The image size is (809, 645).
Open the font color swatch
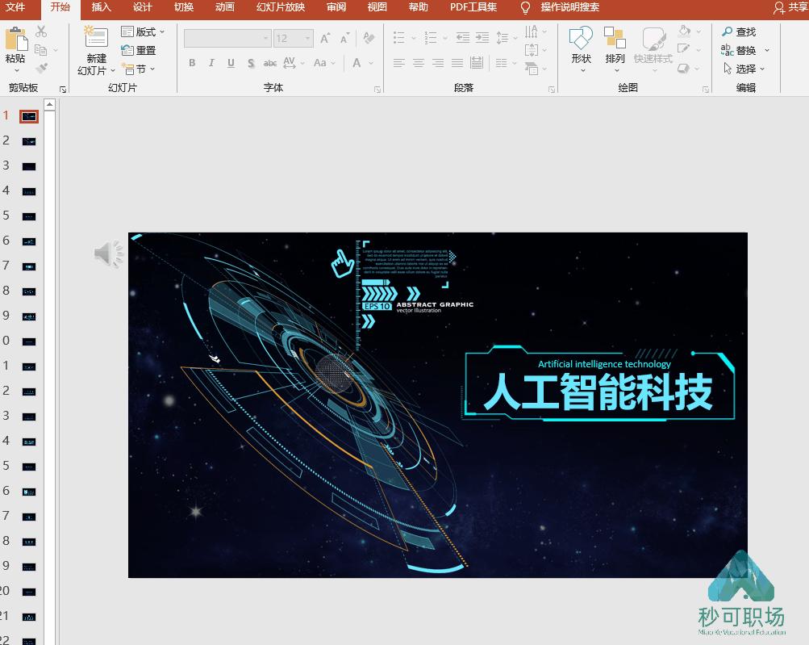click(356, 63)
